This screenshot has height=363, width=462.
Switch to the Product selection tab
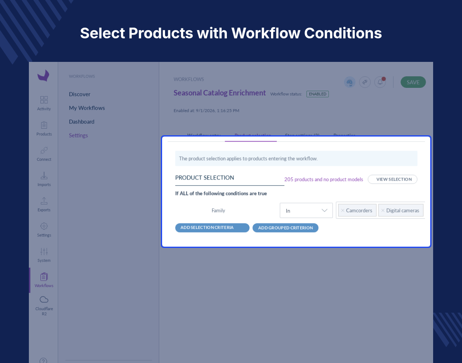point(253,135)
